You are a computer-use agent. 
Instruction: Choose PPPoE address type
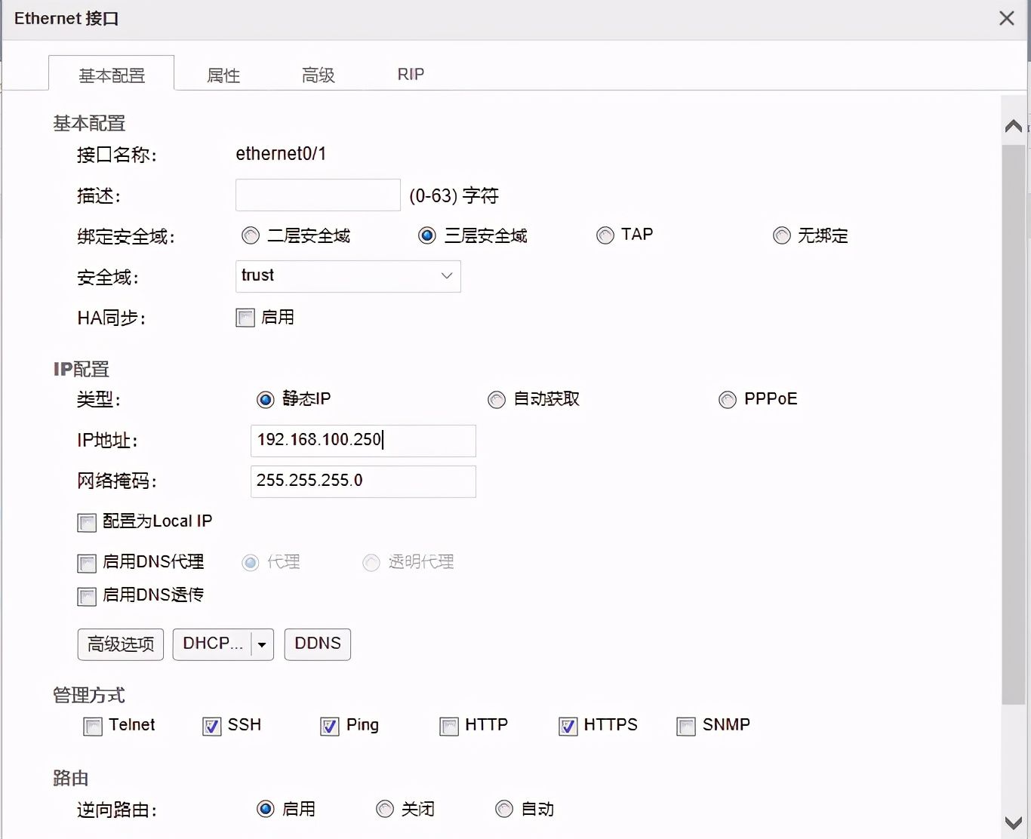pyautogui.click(x=728, y=400)
